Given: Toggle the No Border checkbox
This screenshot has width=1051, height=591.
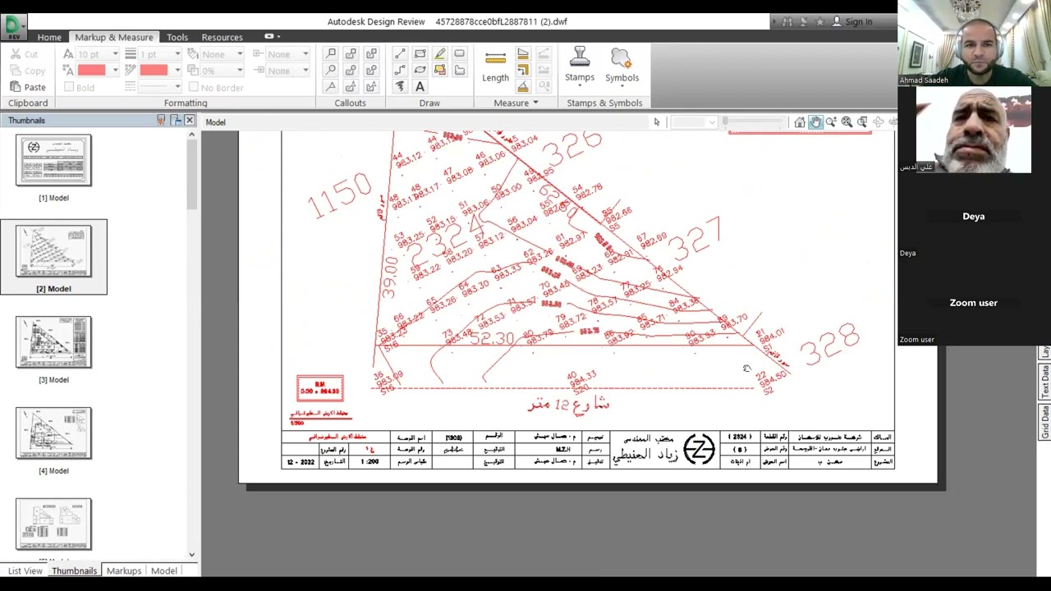Looking at the screenshot, I should (x=217, y=87).
